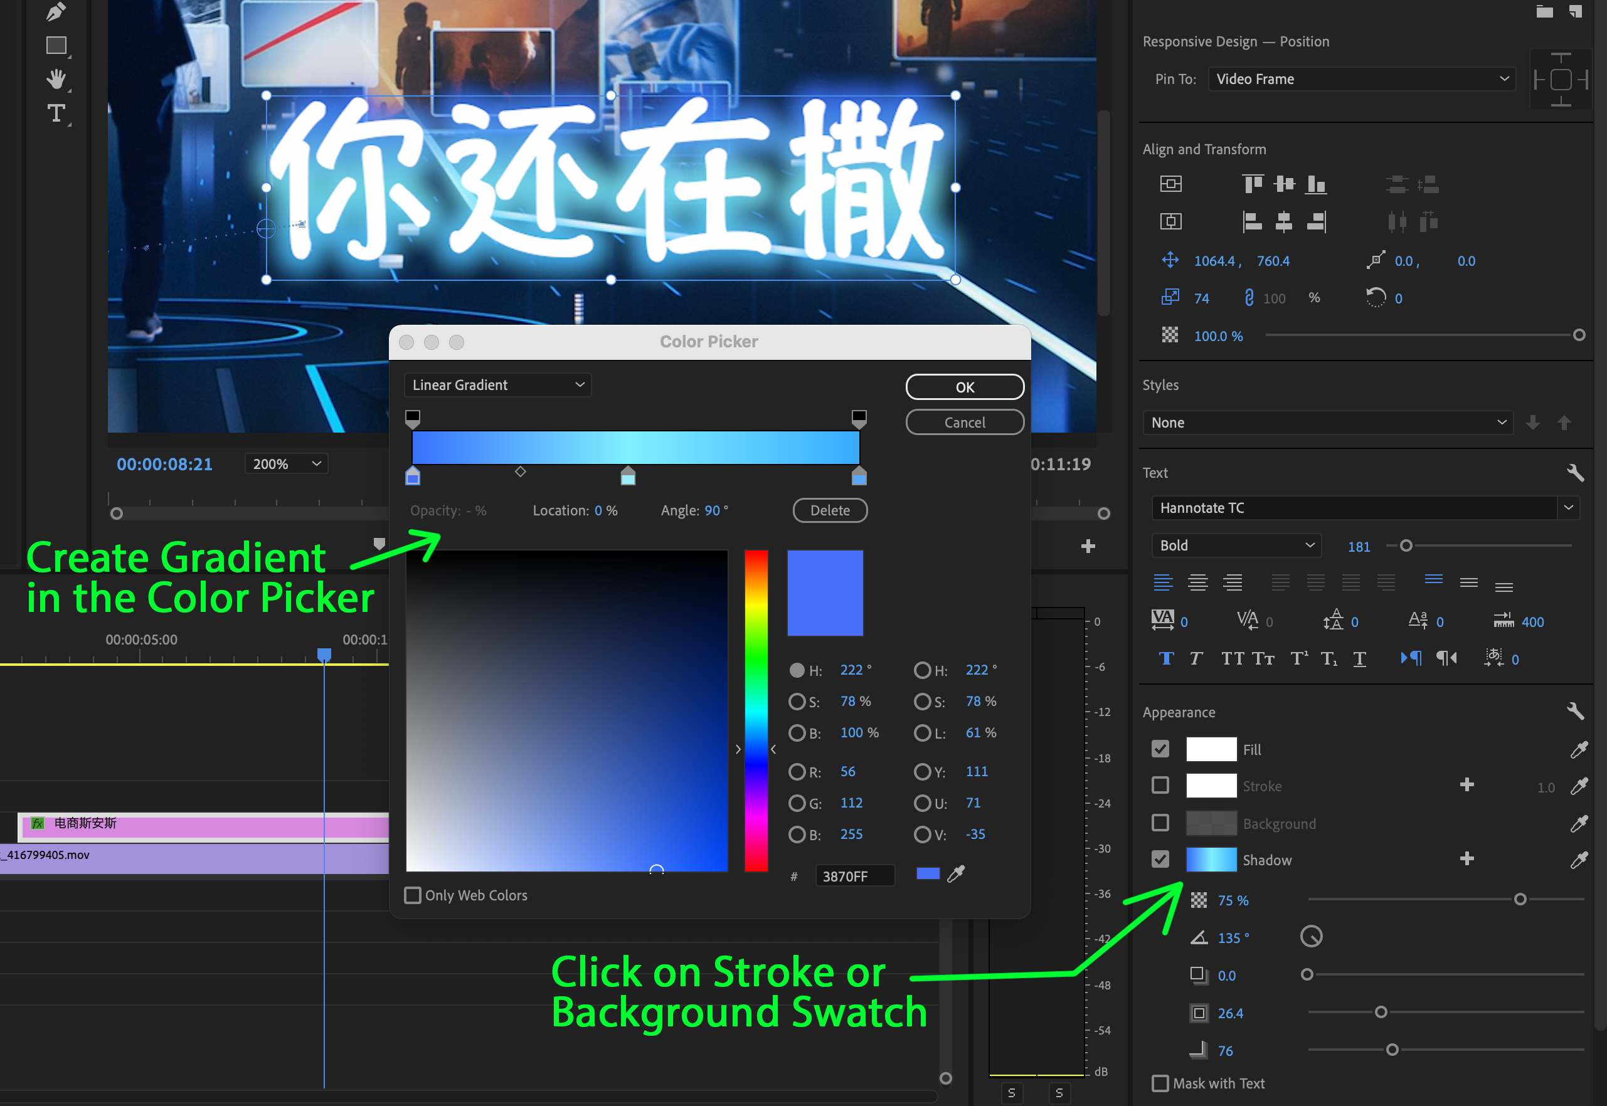Click OK in the Color Picker
The height and width of the screenshot is (1106, 1607).
click(964, 387)
